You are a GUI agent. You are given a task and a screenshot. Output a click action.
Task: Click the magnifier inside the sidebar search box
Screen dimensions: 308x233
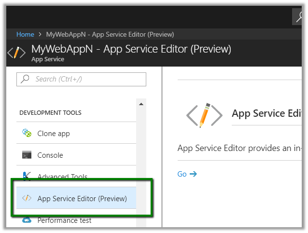25,79
